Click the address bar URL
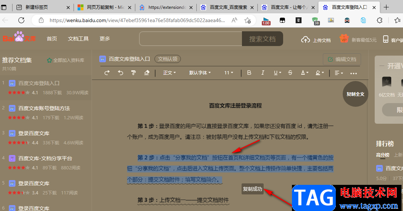The image size is (403, 211). pyautogui.click(x=138, y=20)
